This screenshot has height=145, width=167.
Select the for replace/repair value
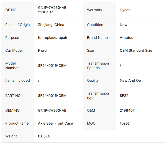click(x=53, y=38)
